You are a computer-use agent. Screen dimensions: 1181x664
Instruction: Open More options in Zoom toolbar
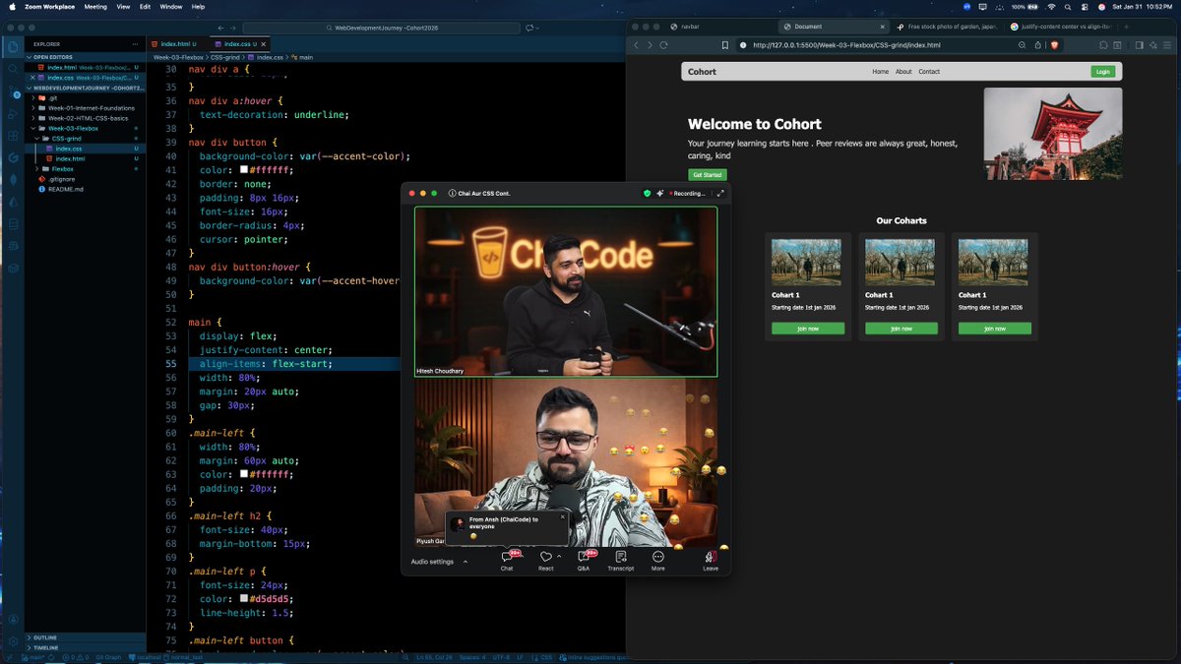(x=657, y=560)
